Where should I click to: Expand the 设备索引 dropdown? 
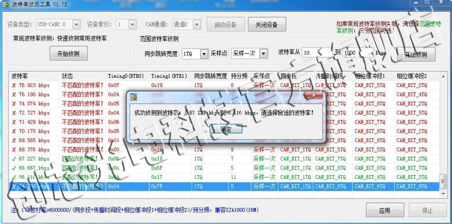tap(132, 25)
